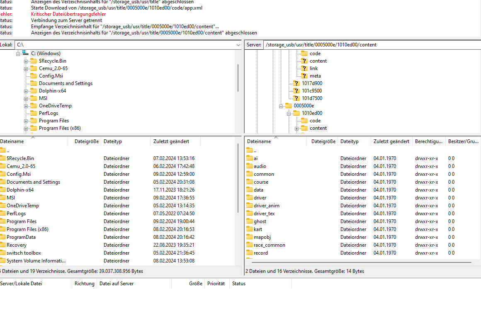This screenshot has height=311, width=481.
Task: Select the driver row in server list
Action: [362, 198]
